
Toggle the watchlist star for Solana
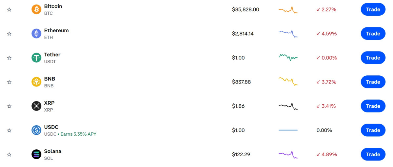(x=9, y=154)
